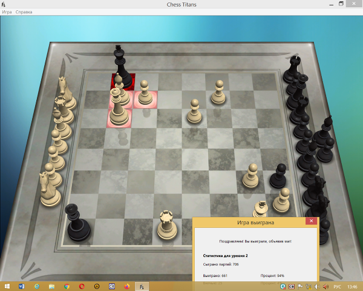Open the Игра menu
Image resolution: width=363 pixels, height=291 pixels.
(7, 12)
